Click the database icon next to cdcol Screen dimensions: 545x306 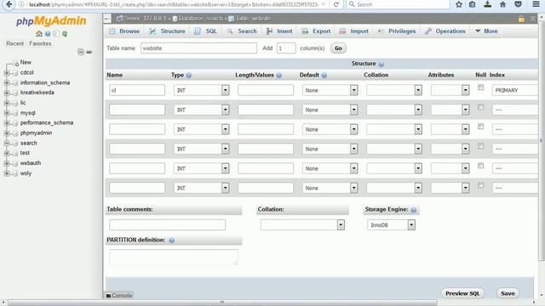[15, 73]
